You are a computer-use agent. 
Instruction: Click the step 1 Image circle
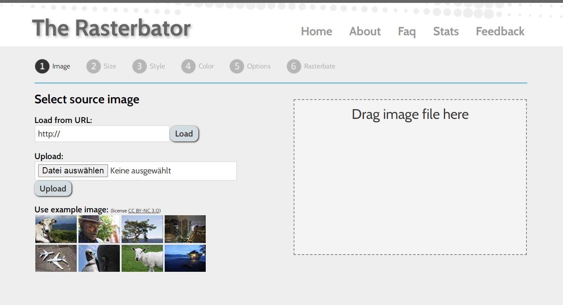pyautogui.click(x=42, y=66)
